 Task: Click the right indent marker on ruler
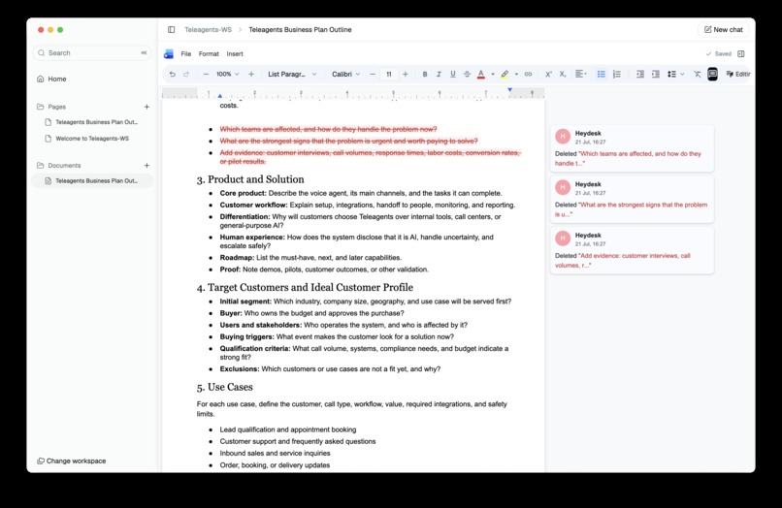(x=509, y=90)
